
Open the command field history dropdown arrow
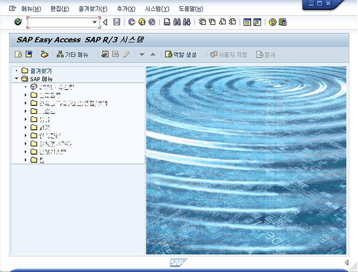tap(94, 22)
